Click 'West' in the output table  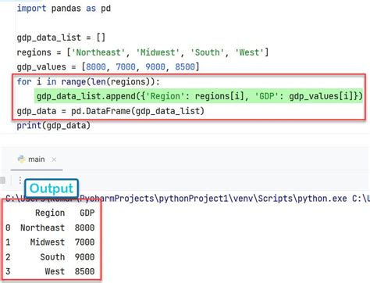click(x=55, y=271)
